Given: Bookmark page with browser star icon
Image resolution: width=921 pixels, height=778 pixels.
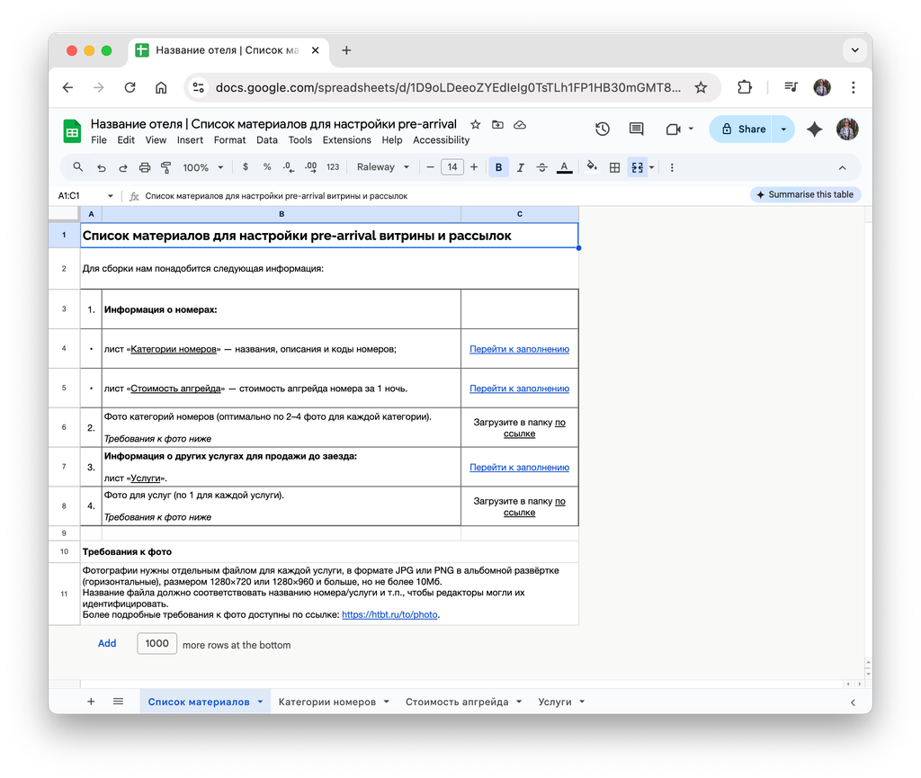Looking at the screenshot, I should (701, 87).
